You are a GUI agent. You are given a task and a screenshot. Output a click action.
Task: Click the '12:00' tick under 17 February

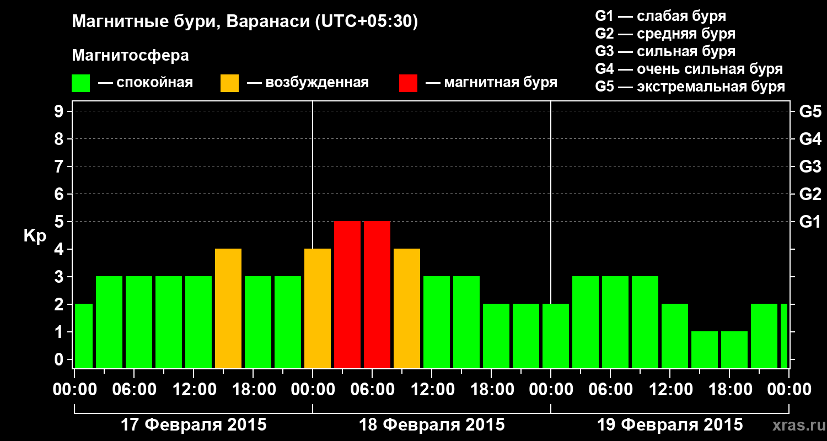194,389
